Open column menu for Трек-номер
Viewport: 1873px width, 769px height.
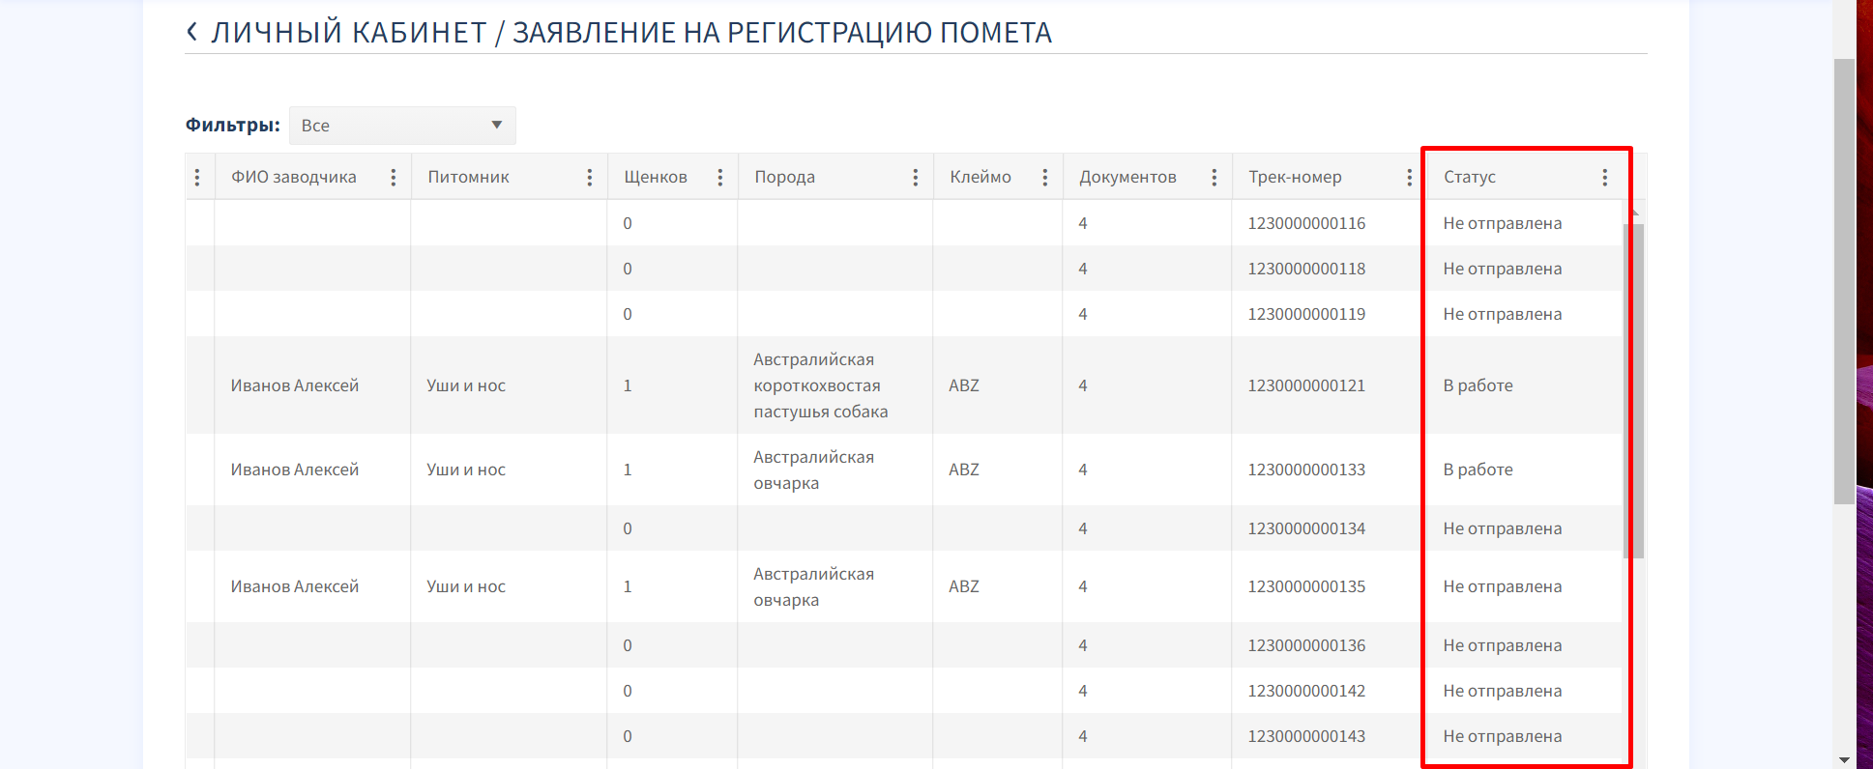pos(1409,177)
